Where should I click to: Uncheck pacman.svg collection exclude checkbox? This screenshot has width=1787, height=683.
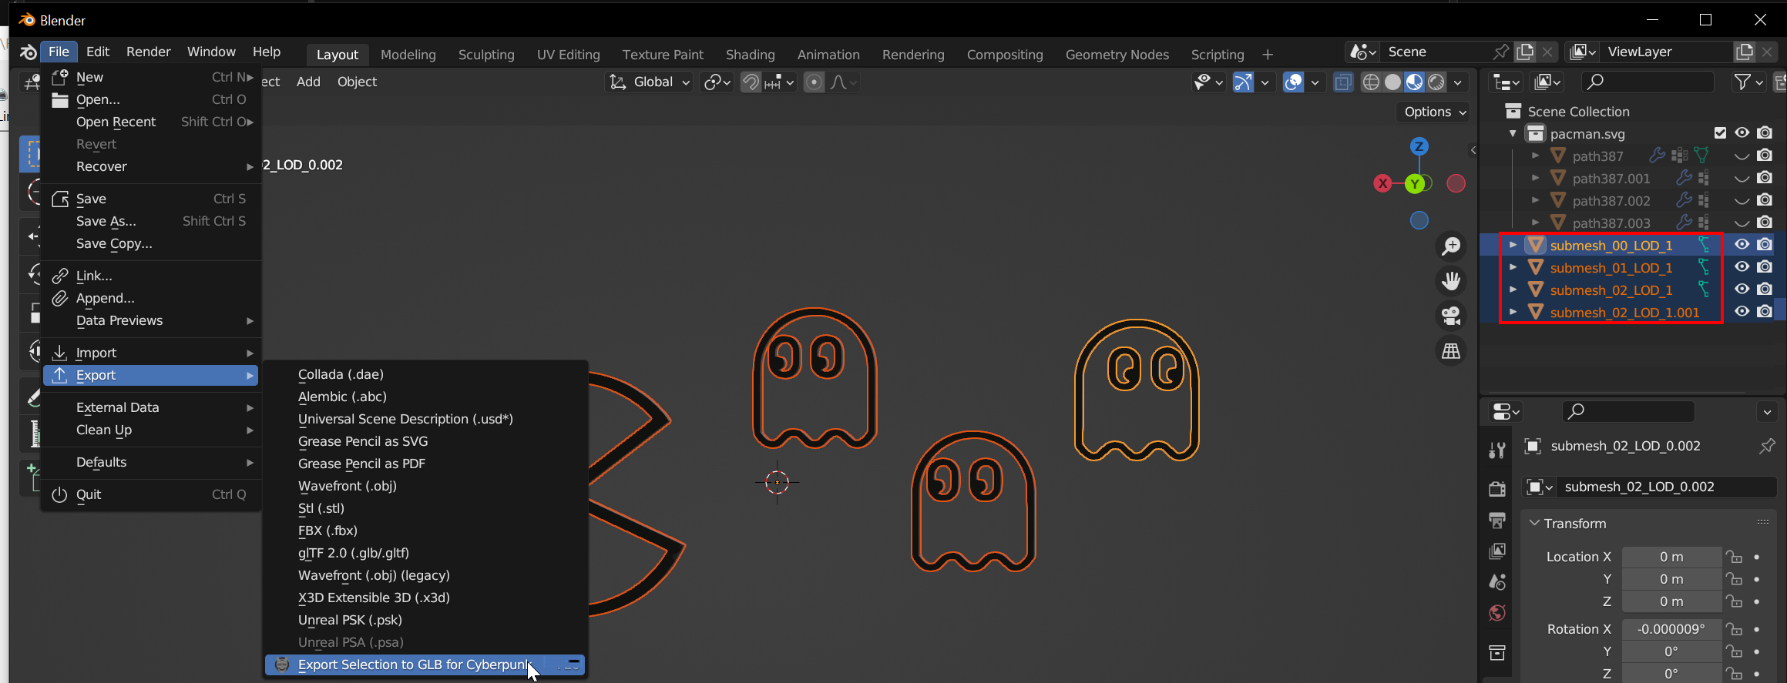click(x=1720, y=133)
